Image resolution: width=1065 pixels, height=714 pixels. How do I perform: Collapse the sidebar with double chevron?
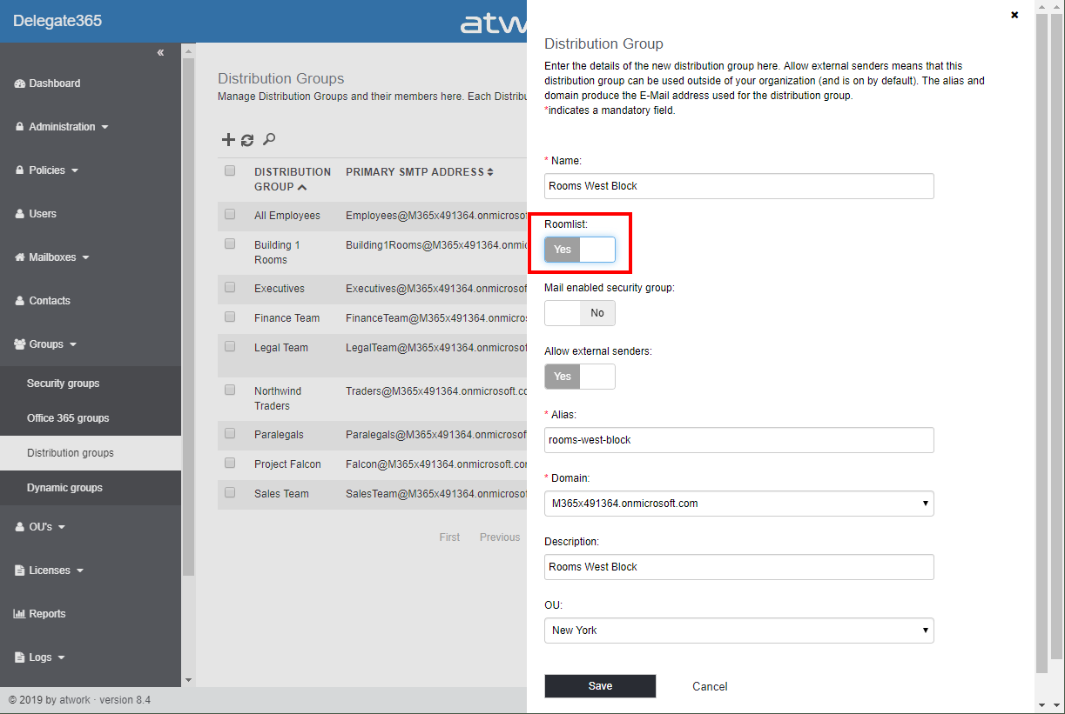(160, 53)
